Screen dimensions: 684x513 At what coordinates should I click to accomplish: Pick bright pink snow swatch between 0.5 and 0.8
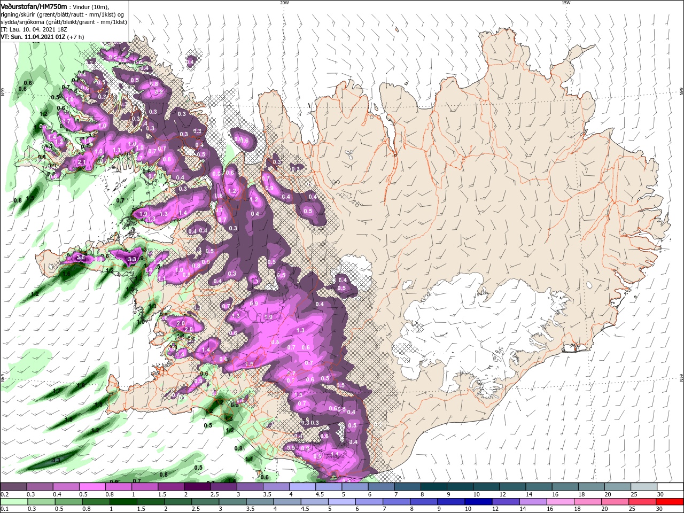pyautogui.click(x=92, y=487)
